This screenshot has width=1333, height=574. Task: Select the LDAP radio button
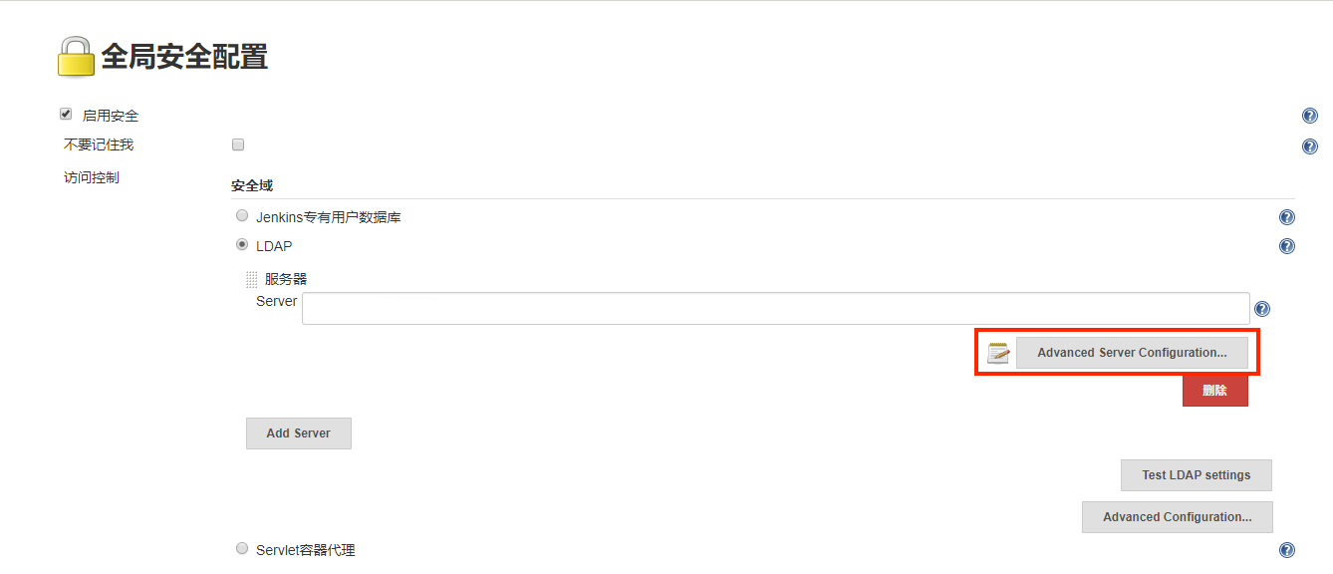(x=242, y=244)
